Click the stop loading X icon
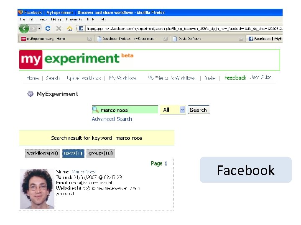Viewport: 301px width, 225px height. (x=59, y=28)
